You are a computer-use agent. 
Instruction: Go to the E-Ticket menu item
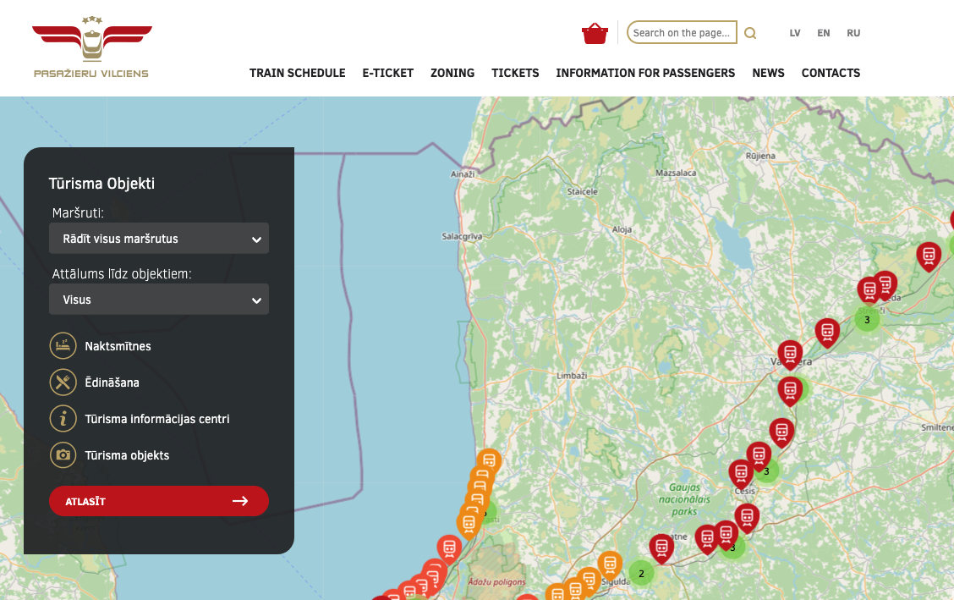tap(387, 73)
